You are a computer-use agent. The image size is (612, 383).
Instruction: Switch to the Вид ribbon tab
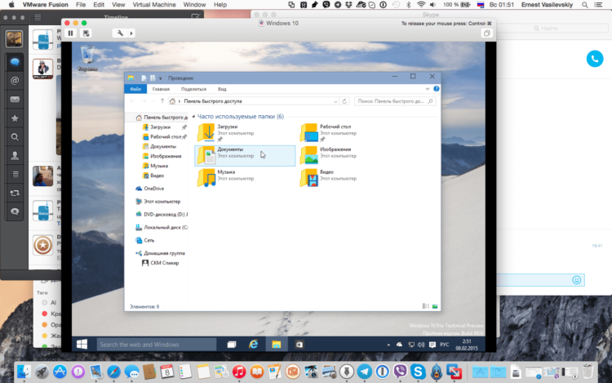coord(222,89)
